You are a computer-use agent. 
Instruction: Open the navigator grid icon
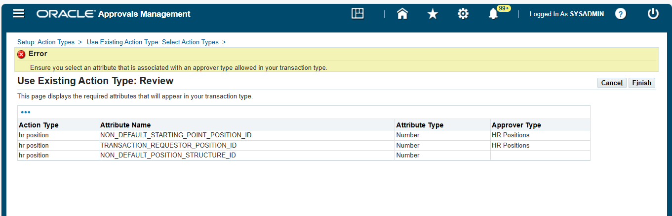click(357, 14)
